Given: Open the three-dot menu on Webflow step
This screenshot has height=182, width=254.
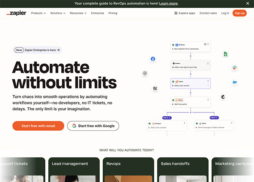Looking at the screenshot, I should (x=208, y=44).
